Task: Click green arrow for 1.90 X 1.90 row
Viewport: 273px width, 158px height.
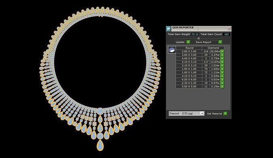Action: pos(223,69)
